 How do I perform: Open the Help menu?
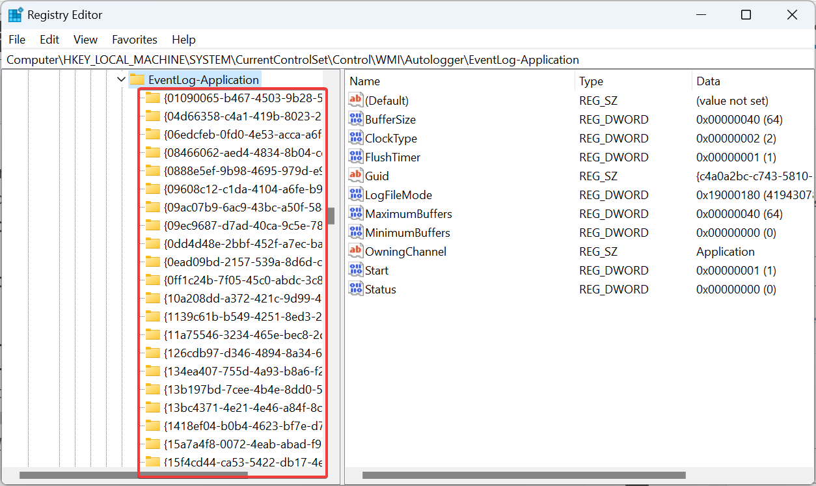[184, 39]
